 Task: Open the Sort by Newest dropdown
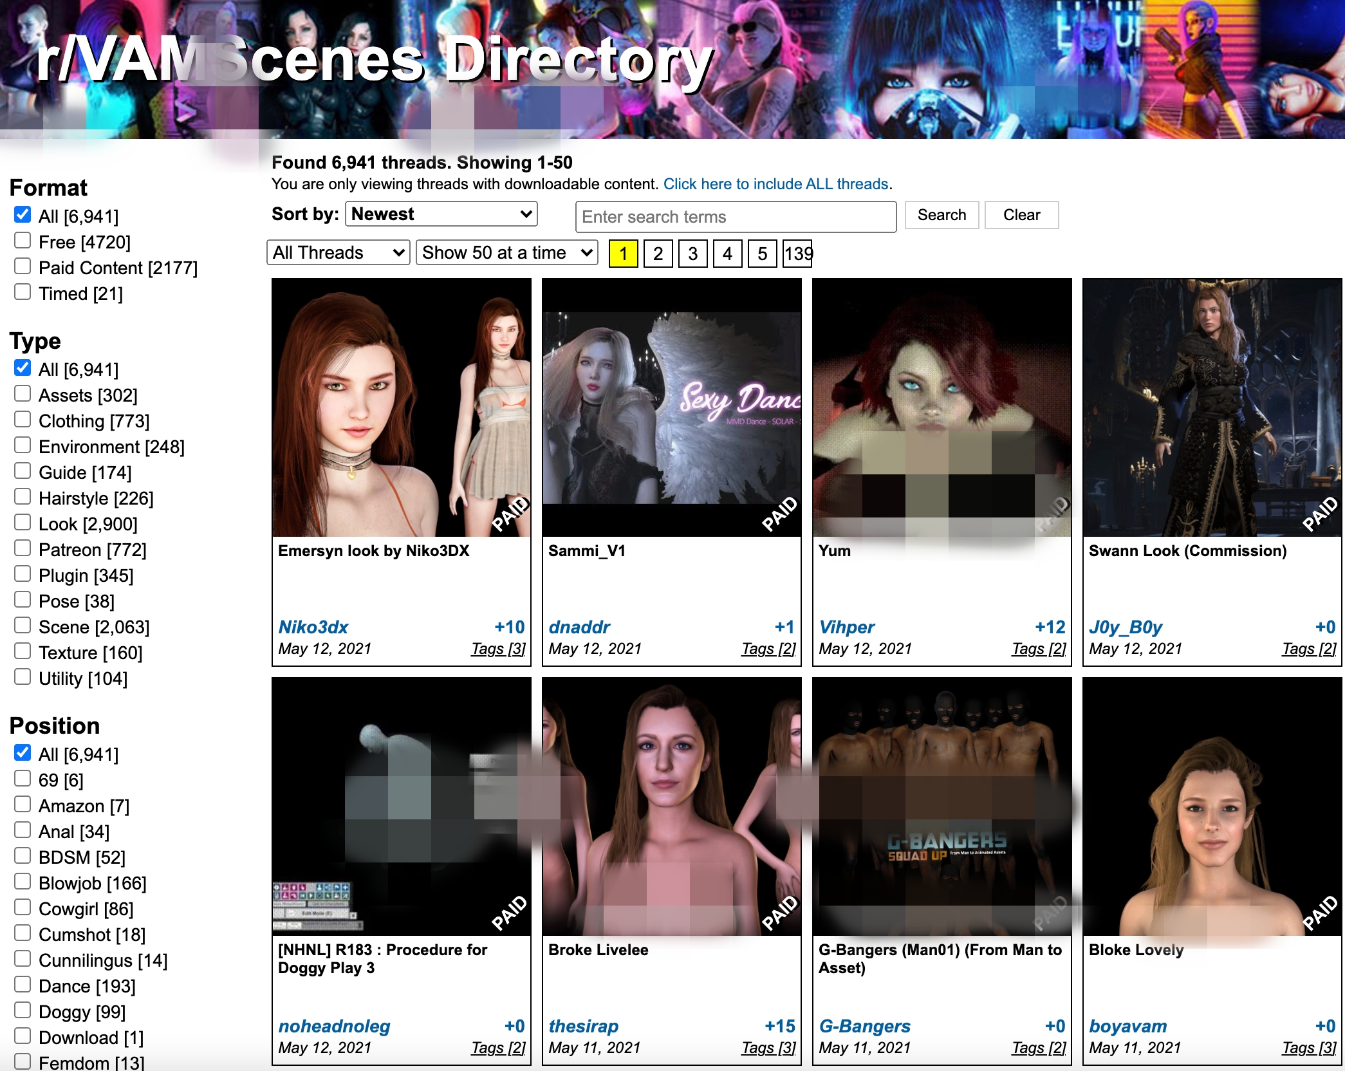click(x=441, y=214)
